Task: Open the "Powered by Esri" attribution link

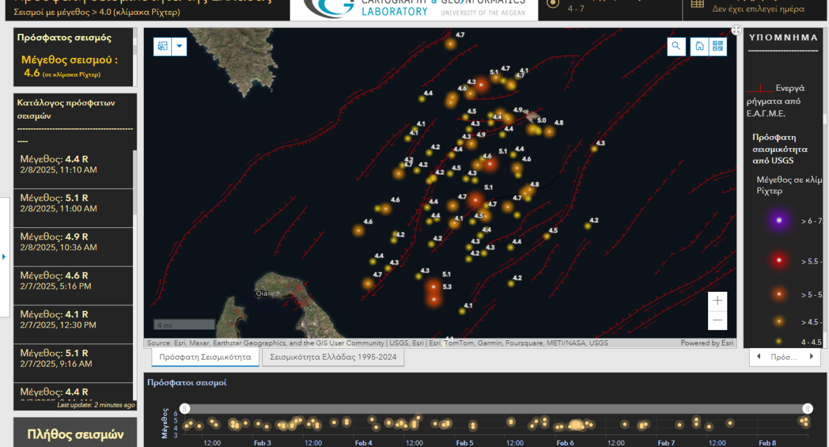Action: (707, 343)
